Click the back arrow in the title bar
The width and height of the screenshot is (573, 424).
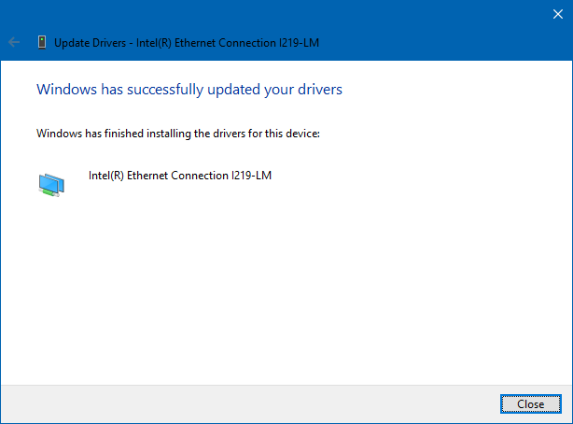click(14, 42)
